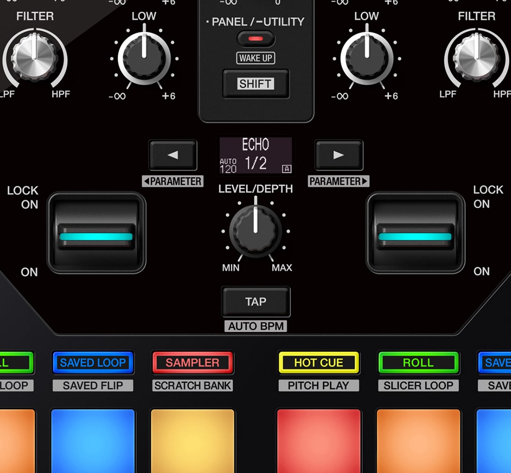The height and width of the screenshot is (473, 511).
Task: Select the SAVED LOOP mode
Action: click(93, 363)
